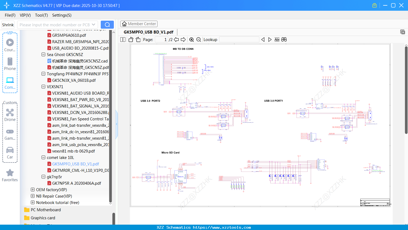Viewport: 408px width, 230px height.
Task: Open the Tool(T) menu
Action: 41,15
